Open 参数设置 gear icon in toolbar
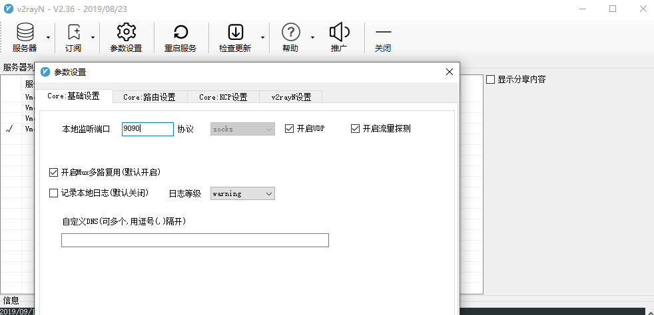 pyautogui.click(x=126, y=37)
